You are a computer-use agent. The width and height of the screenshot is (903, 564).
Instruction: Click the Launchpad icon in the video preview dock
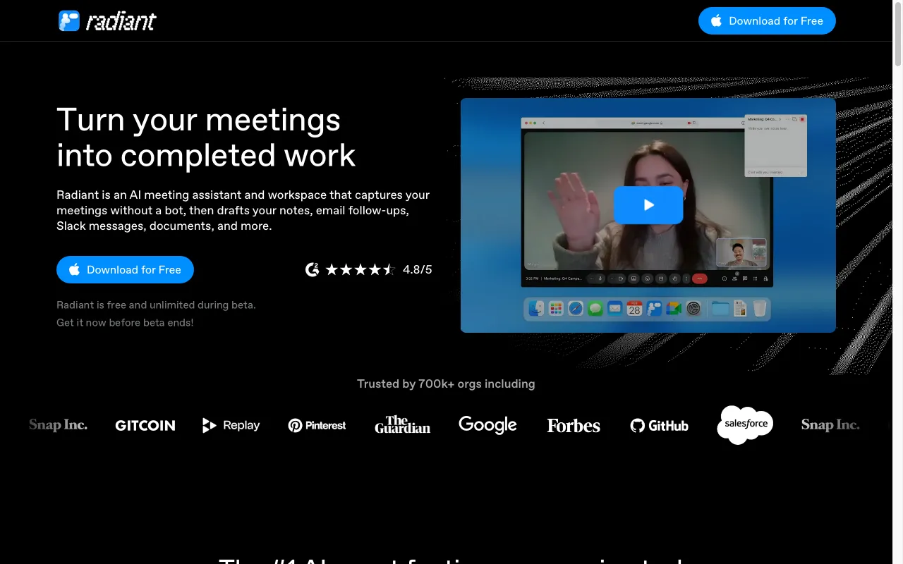pyautogui.click(x=557, y=308)
